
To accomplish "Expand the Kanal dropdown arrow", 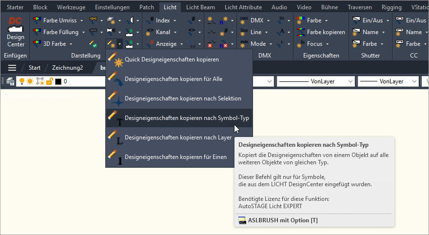I will (x=175, y=32).
